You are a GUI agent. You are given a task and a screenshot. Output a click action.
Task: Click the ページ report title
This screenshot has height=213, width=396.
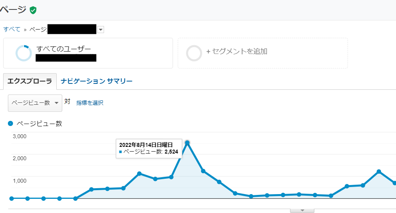click(13, 10)
